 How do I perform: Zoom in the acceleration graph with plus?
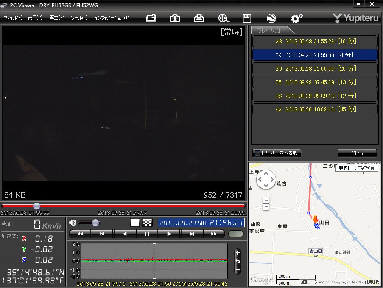pos(237,253)
